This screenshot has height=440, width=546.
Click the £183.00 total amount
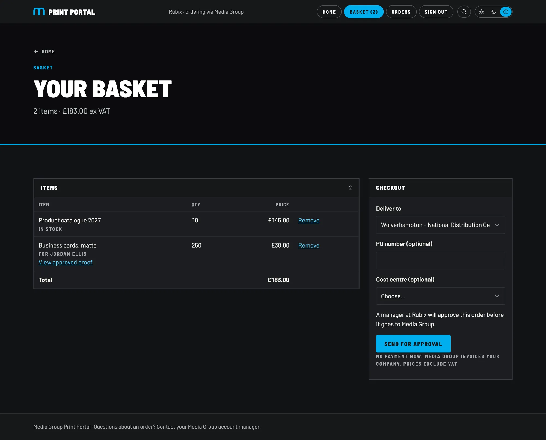tap(278, 280)
